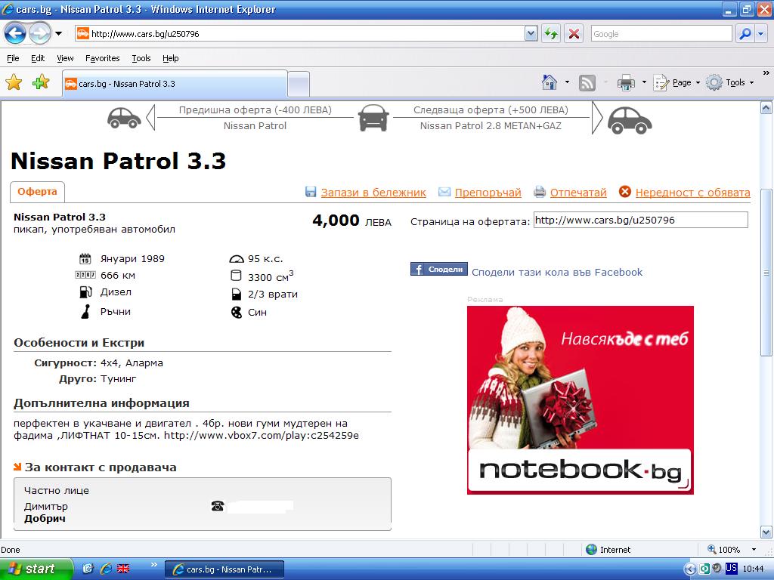Viewport: 774px width, 580px height.
Task: Open Favorites Center star icon
Action: 14,82
